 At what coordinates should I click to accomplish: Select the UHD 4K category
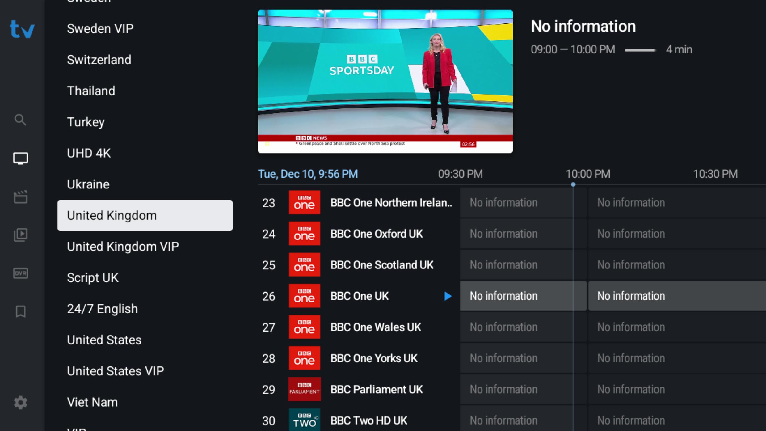pos(145,153)
